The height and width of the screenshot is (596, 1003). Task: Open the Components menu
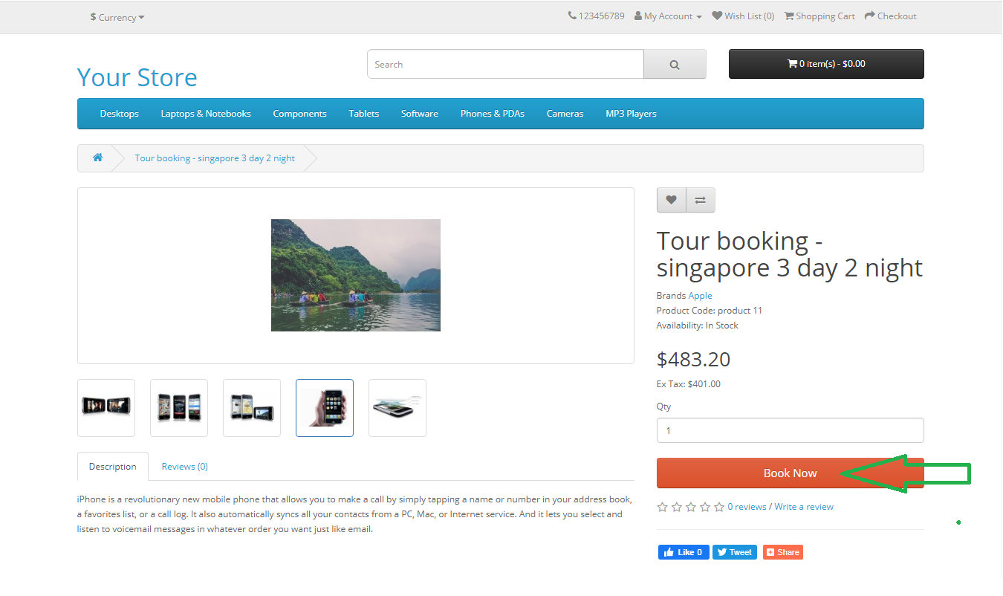[299, 114]
